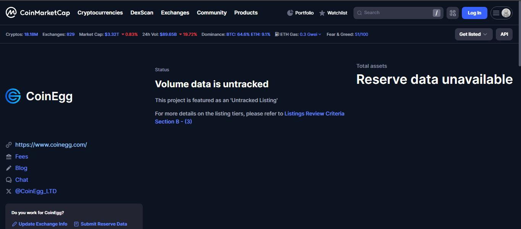Click the Submit Reserve Data document icon

pyautogui.click(x=76, y=224)
